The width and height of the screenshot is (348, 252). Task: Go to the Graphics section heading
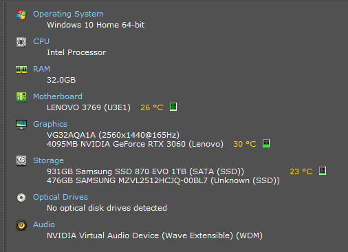[50, 124]
